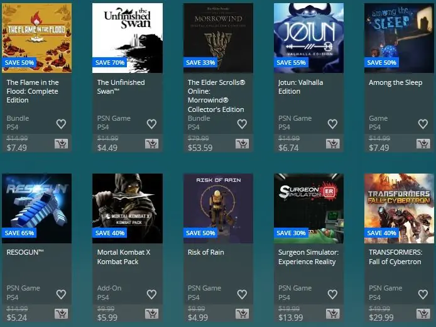Add Jotun: Valhalla Edition to cart
436x327 pixels.
click(332, 144)
